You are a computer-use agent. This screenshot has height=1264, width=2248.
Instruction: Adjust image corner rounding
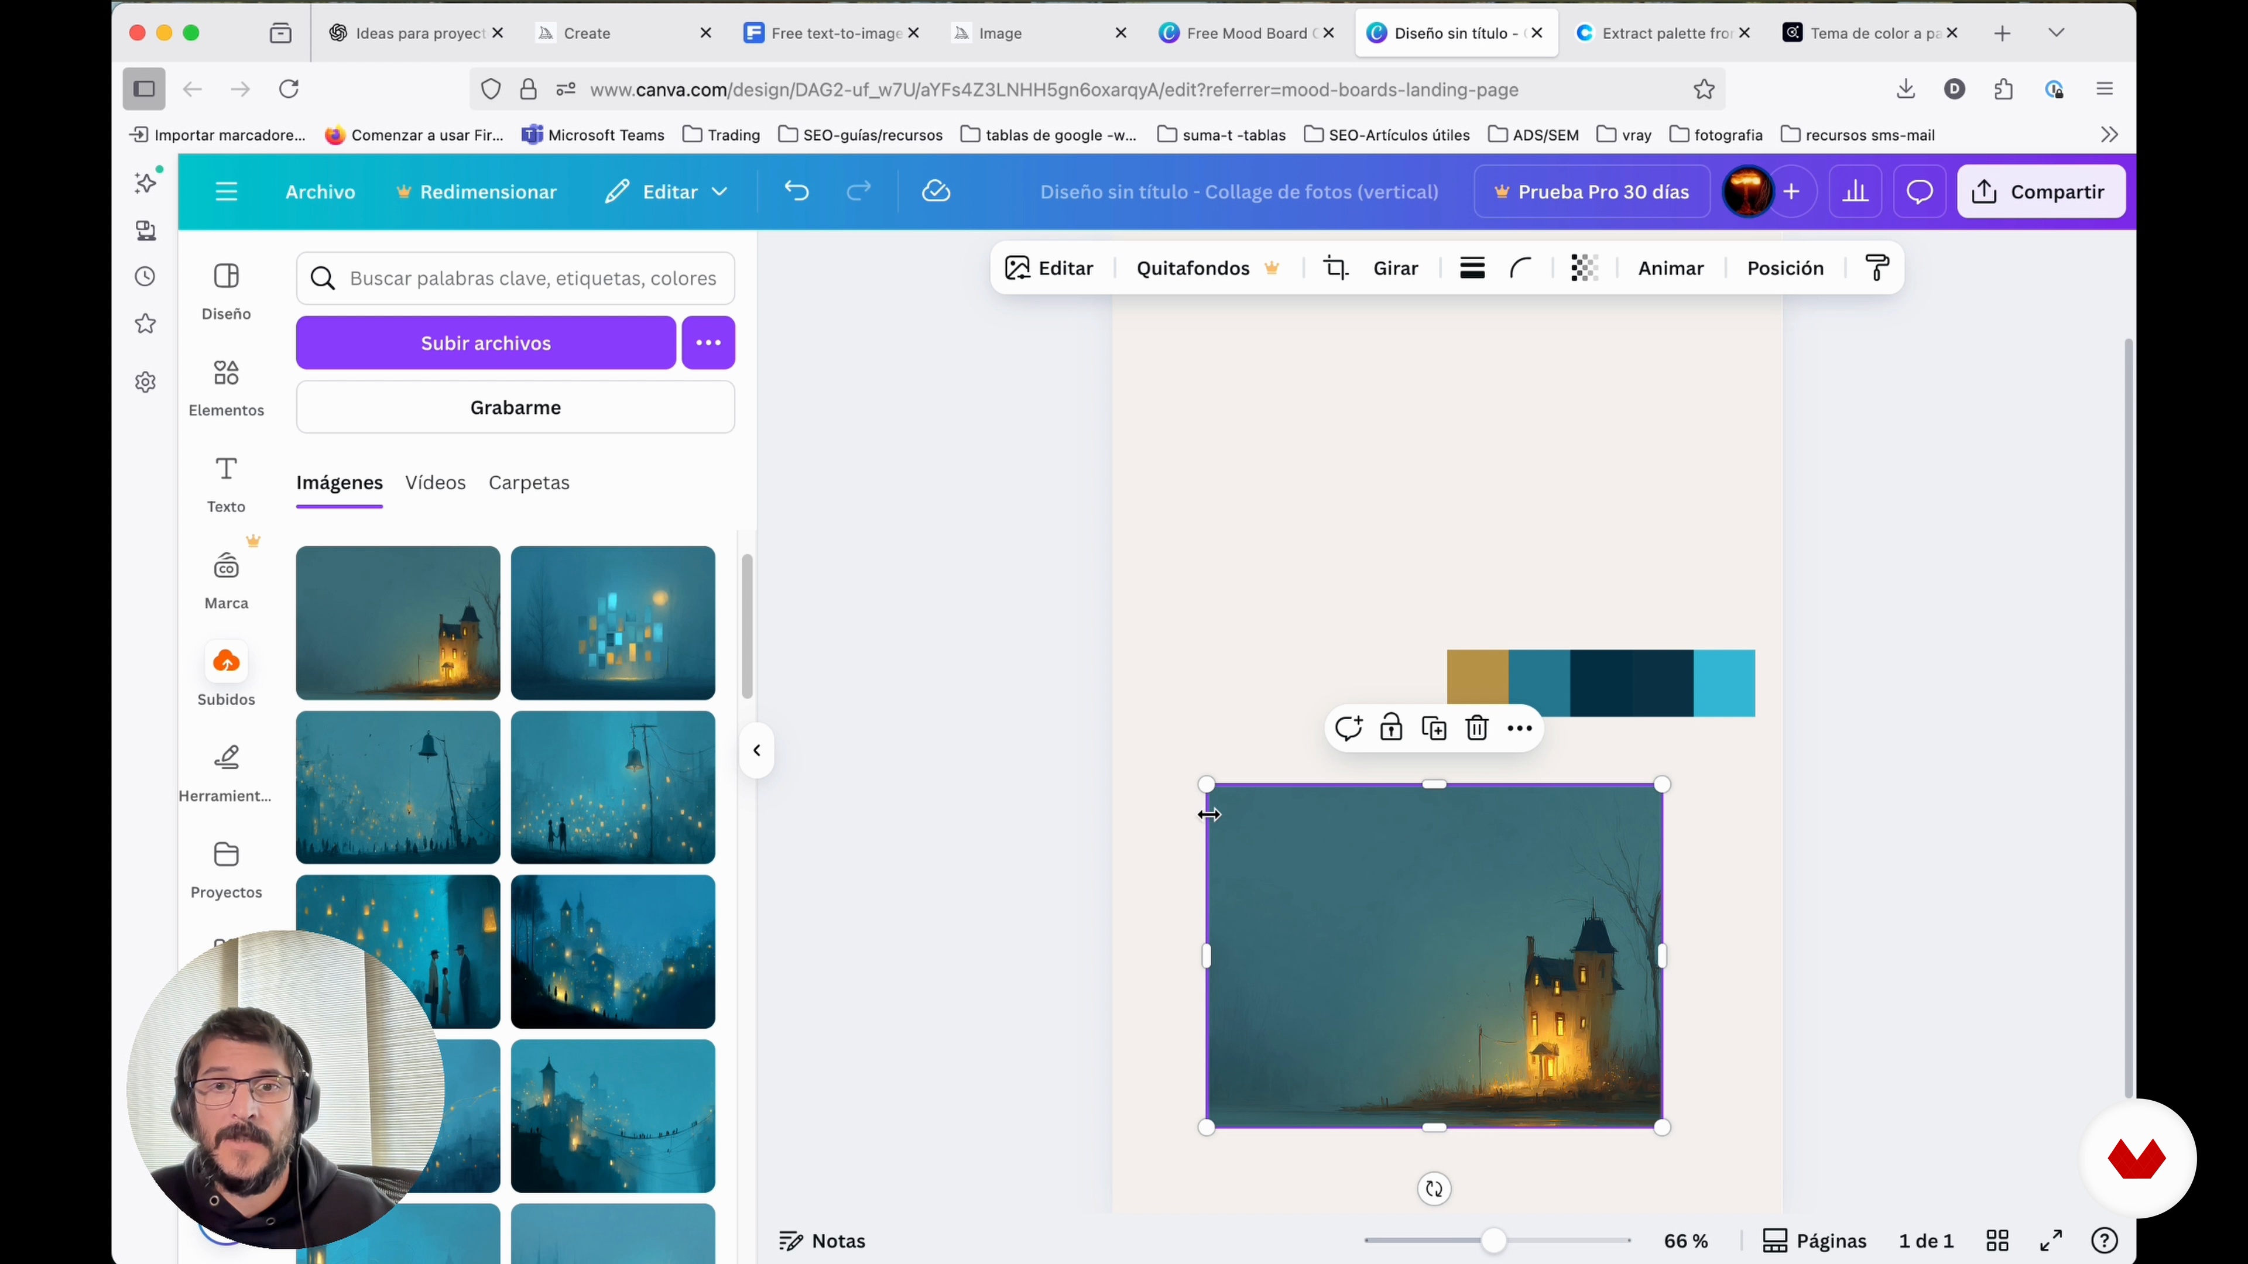click(x=1520, y=269)
